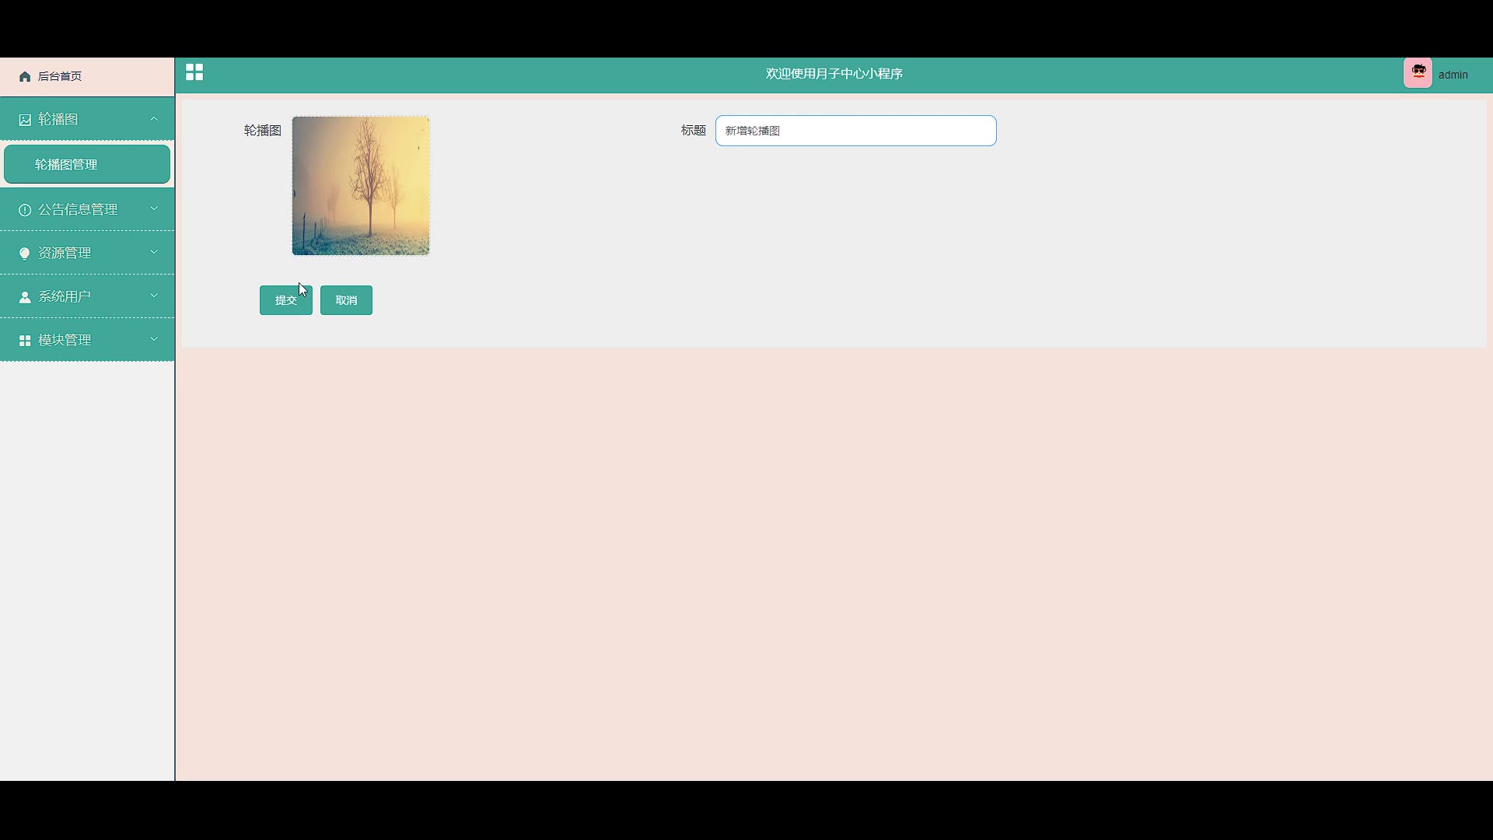Click the bulb icon beside 资源管理

coord(25,254)
